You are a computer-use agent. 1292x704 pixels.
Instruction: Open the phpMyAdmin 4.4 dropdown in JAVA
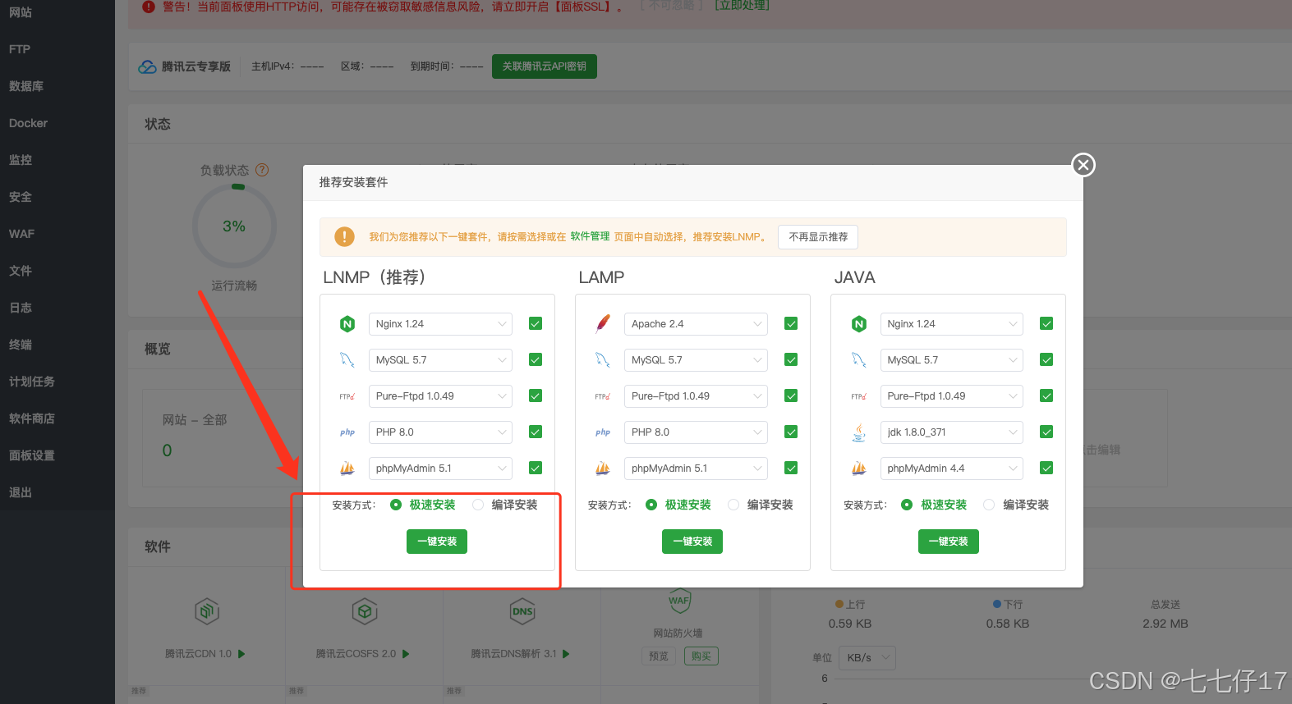pos(952,469)
